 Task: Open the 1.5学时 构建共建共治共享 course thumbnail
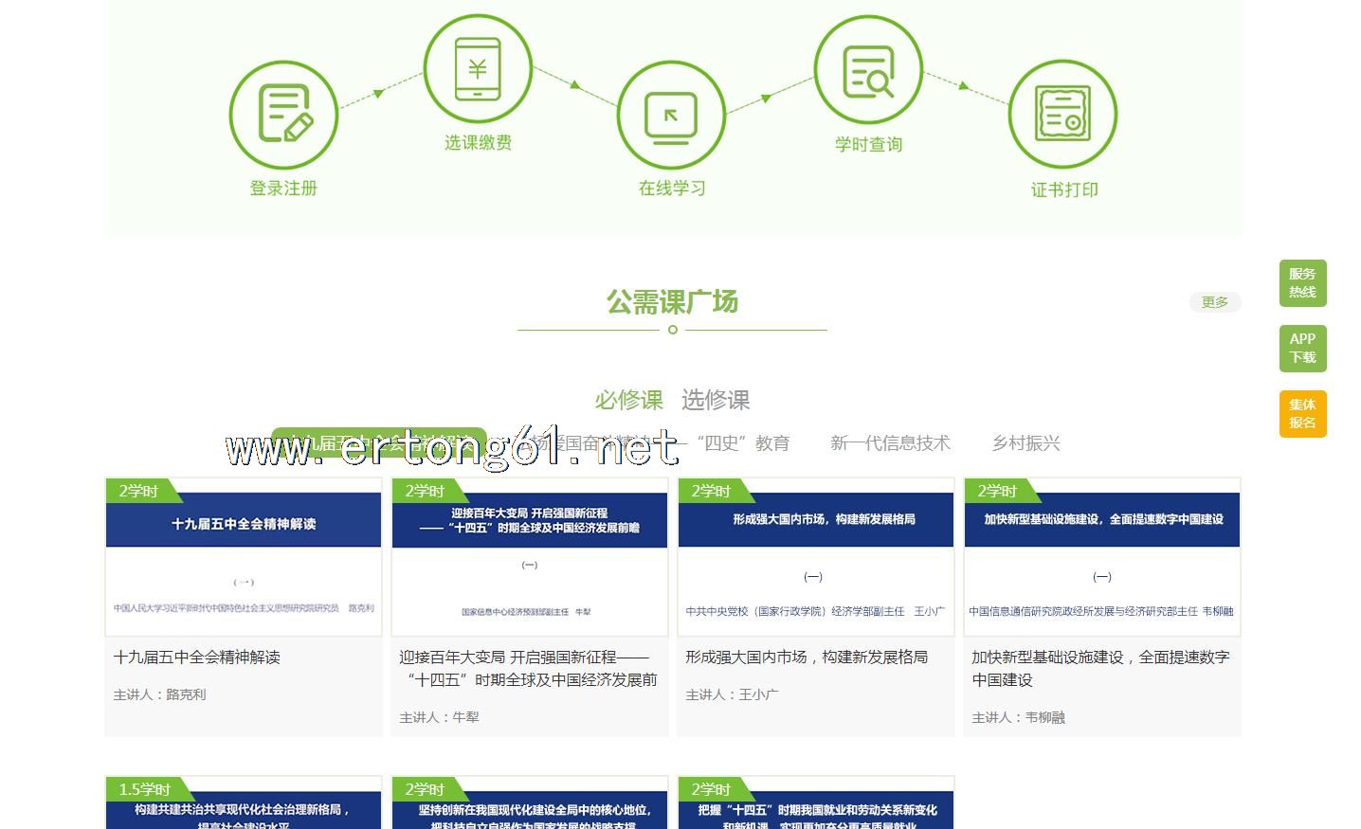[x=244, y=803]
